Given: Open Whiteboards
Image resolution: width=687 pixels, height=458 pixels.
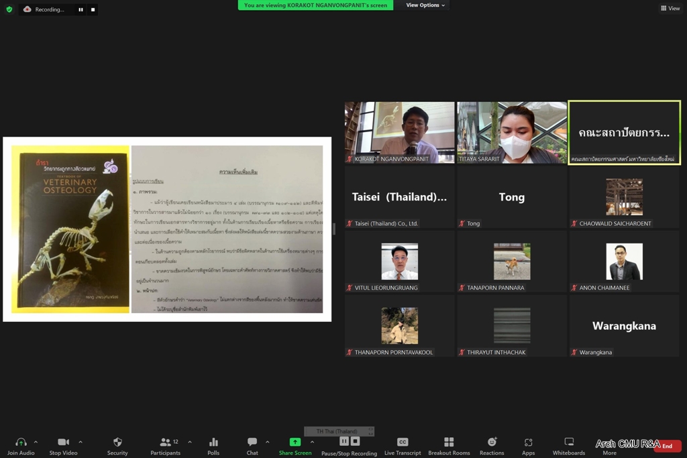Looking at the screenshot, I should [x=569, y=446].
